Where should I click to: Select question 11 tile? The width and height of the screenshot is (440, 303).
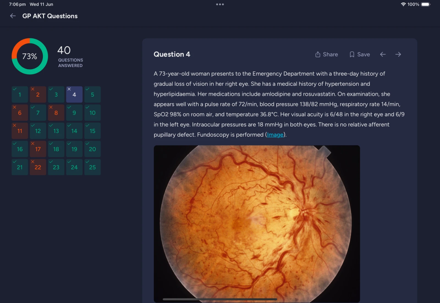click(20, 131)
